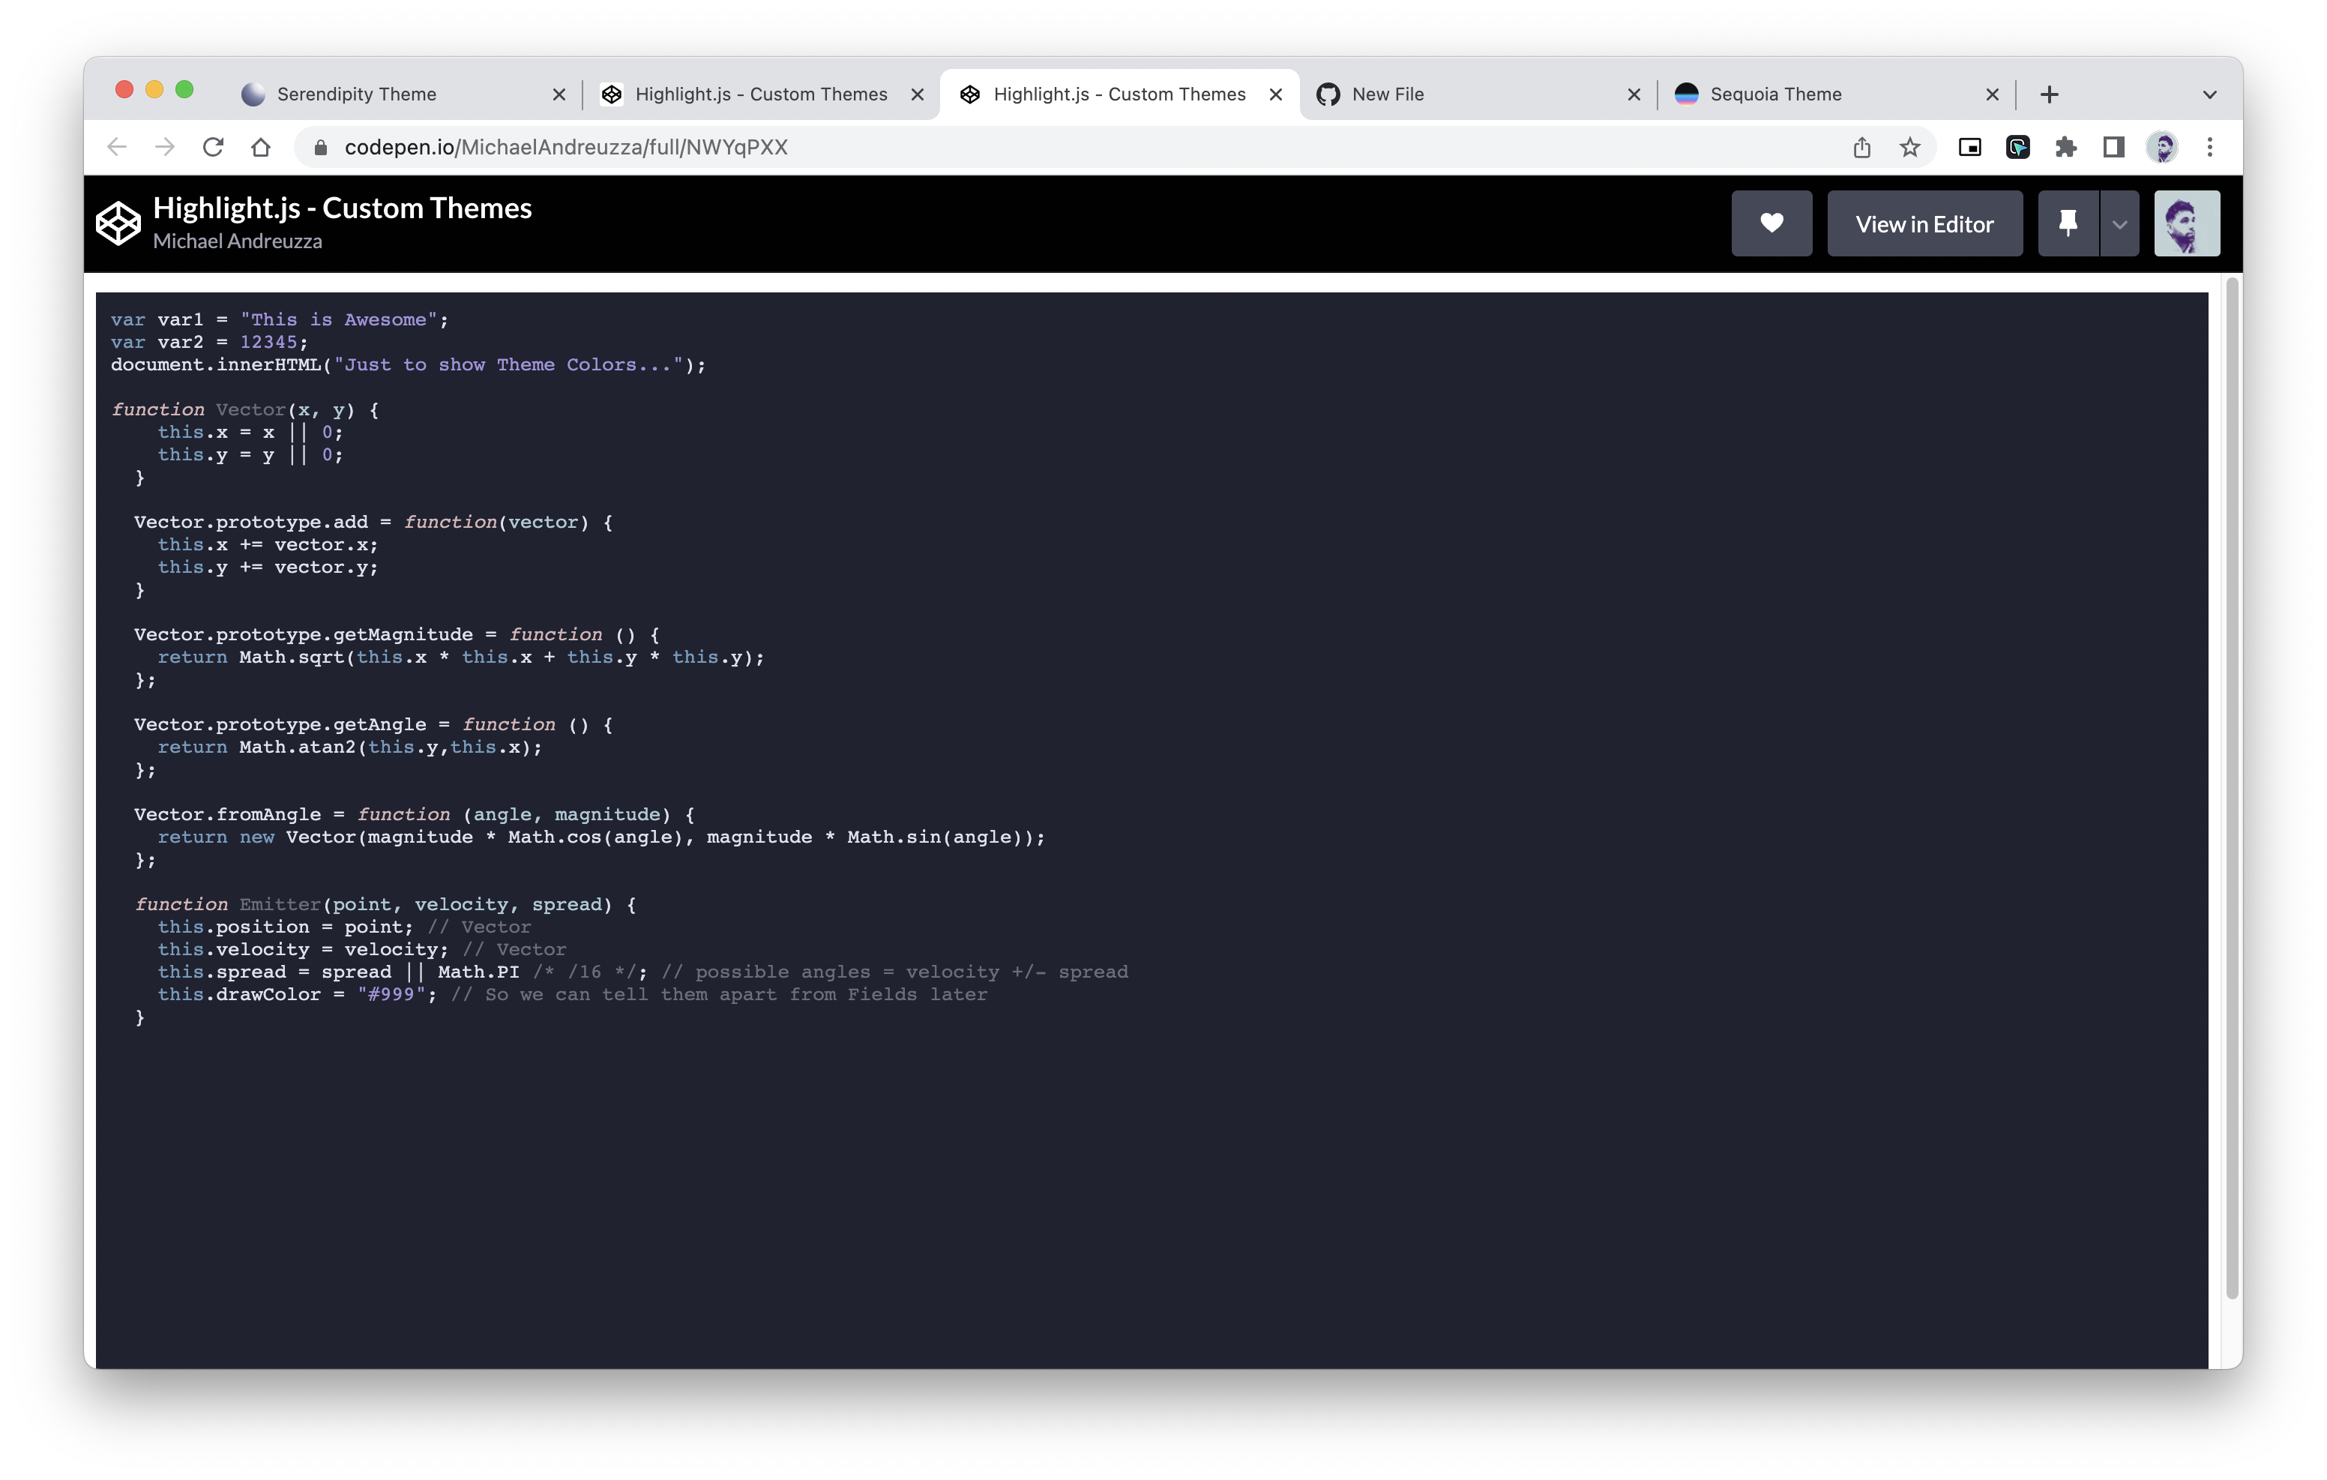Love this pen with heart button
2327x1480 pixels.
pos(1771,223)
